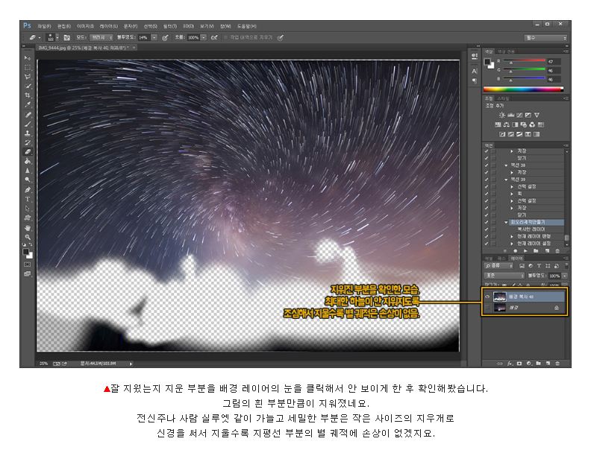Toggle checkmark for highlighted action row

coord(487,222)
